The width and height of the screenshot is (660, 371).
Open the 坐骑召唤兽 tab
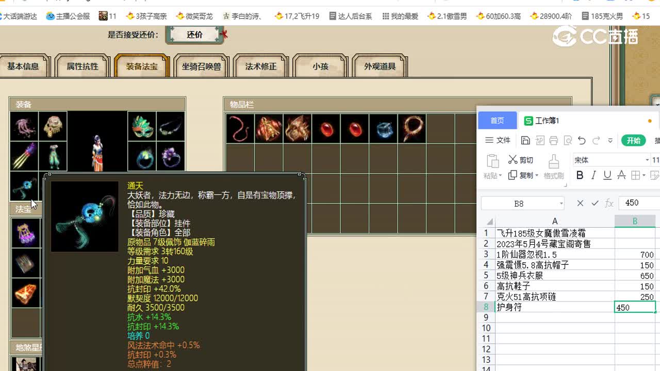[202, 66]
